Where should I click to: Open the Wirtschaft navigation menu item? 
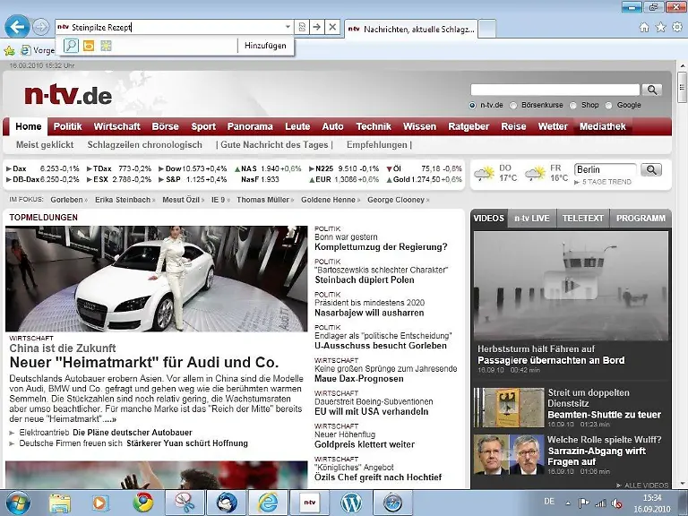[116, 126]
